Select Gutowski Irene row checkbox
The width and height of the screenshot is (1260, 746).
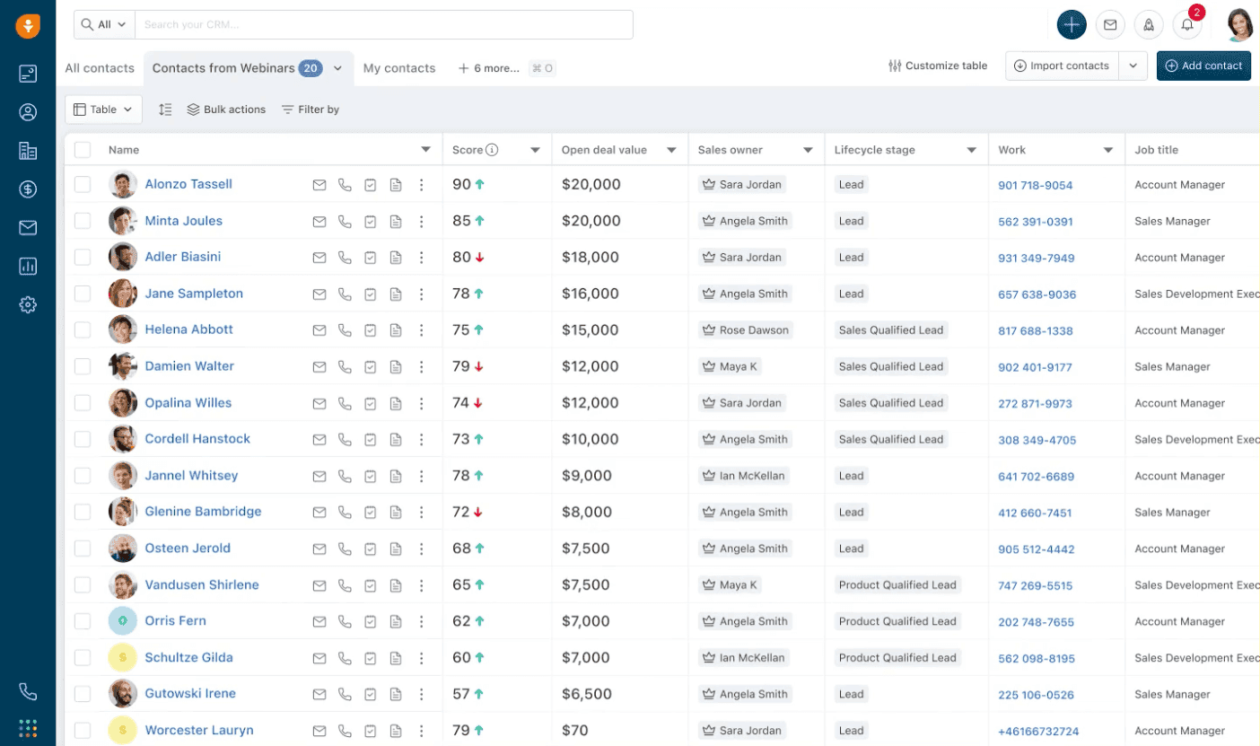[x=83, y=694]
